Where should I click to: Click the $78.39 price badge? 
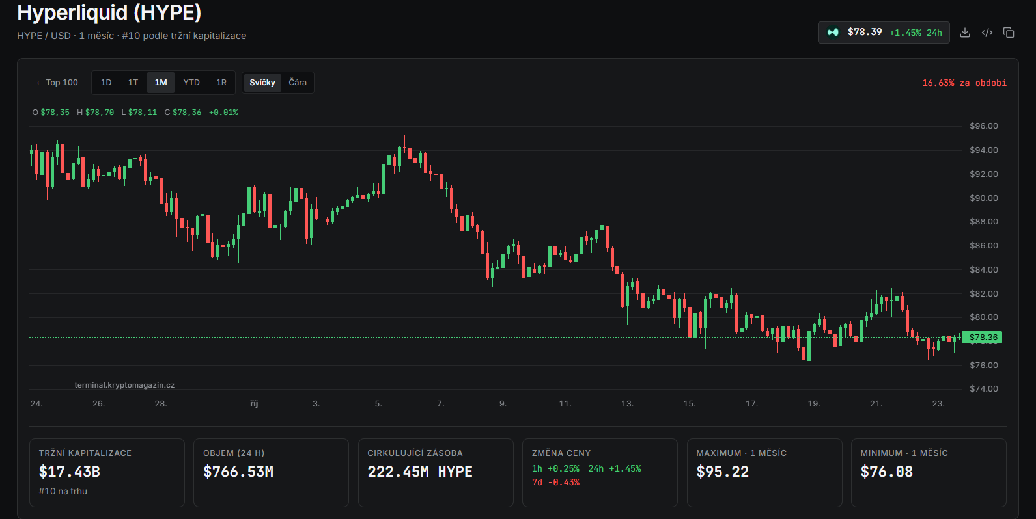coord(884,33)
